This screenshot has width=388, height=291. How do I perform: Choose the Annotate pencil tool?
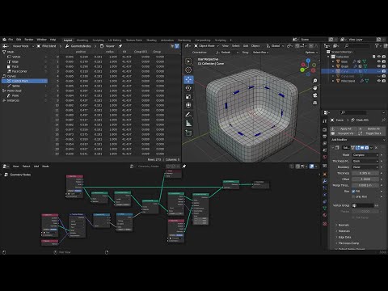click(188, 115)
